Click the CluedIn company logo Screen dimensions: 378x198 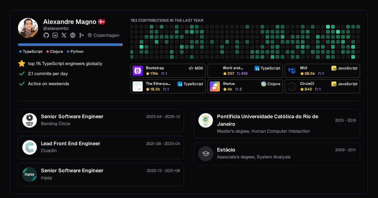tap(30, 147)
